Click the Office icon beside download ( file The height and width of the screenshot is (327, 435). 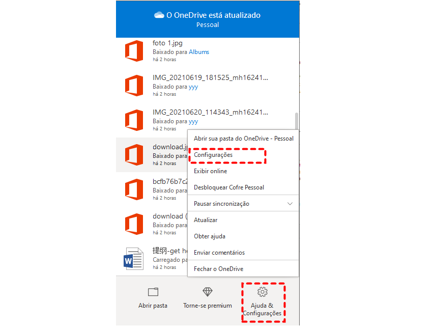coord(134,224)
